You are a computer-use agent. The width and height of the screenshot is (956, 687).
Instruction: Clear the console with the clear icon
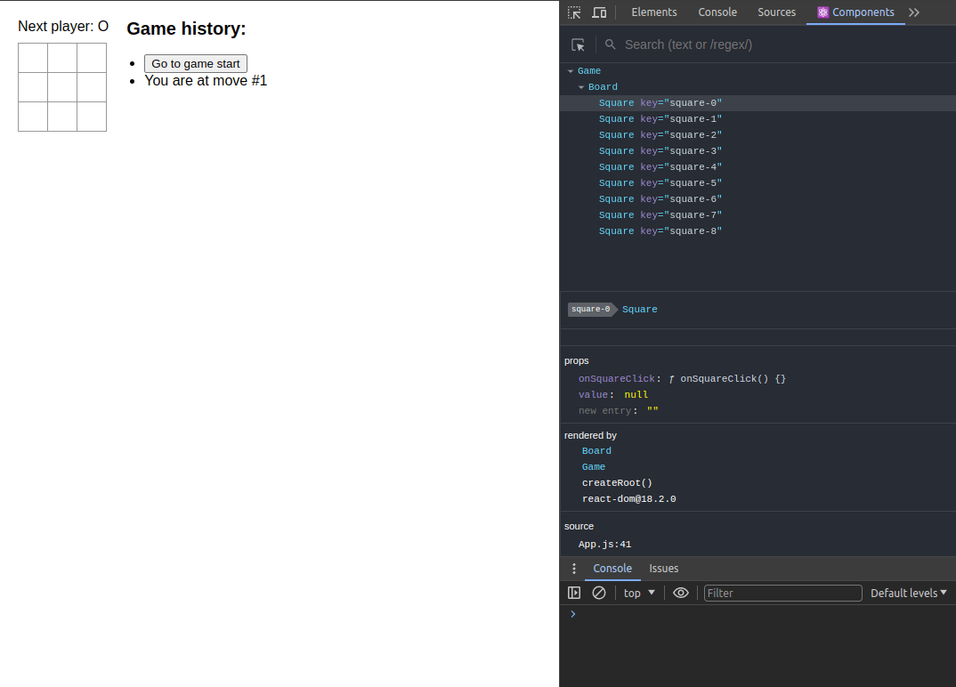coord(599,593)
